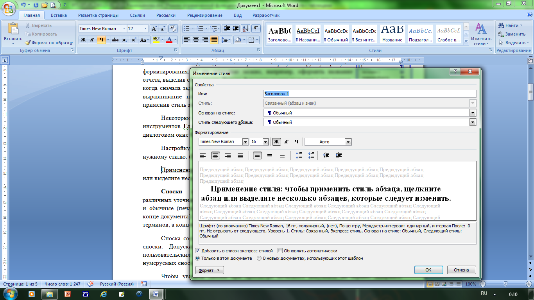Viewport: 534px width, 300px height.
Task: Open the Разметка страницы tab
Action: click(x=98, y=15)
